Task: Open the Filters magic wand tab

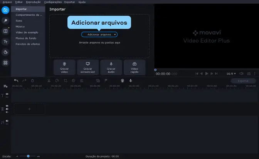Action: [5, 21]
